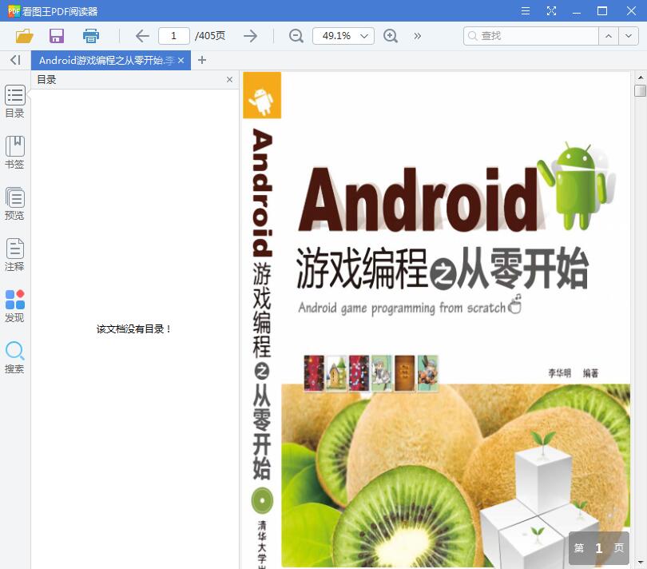This screenshot has width=647, height=569.
Task: Open the 搜索 search panel
Action: (x=14, y=353)
